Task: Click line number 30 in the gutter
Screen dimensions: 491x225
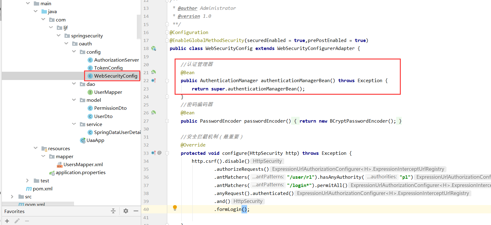Action: (146, 129)
